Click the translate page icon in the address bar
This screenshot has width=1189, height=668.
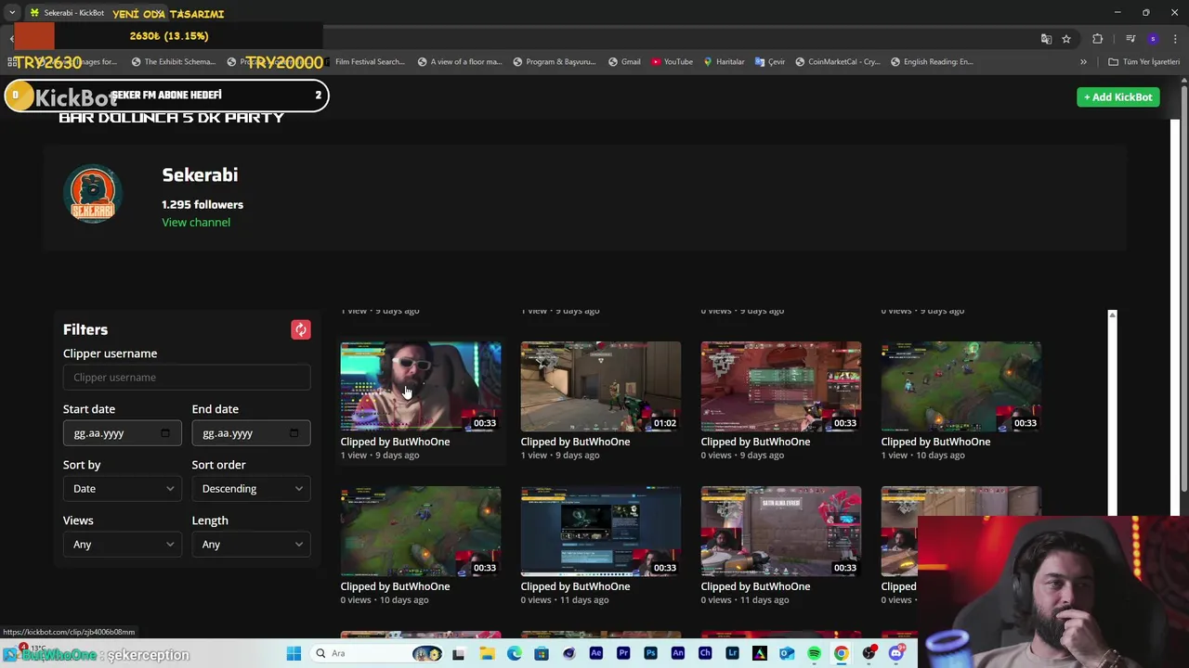[1046, 39]
